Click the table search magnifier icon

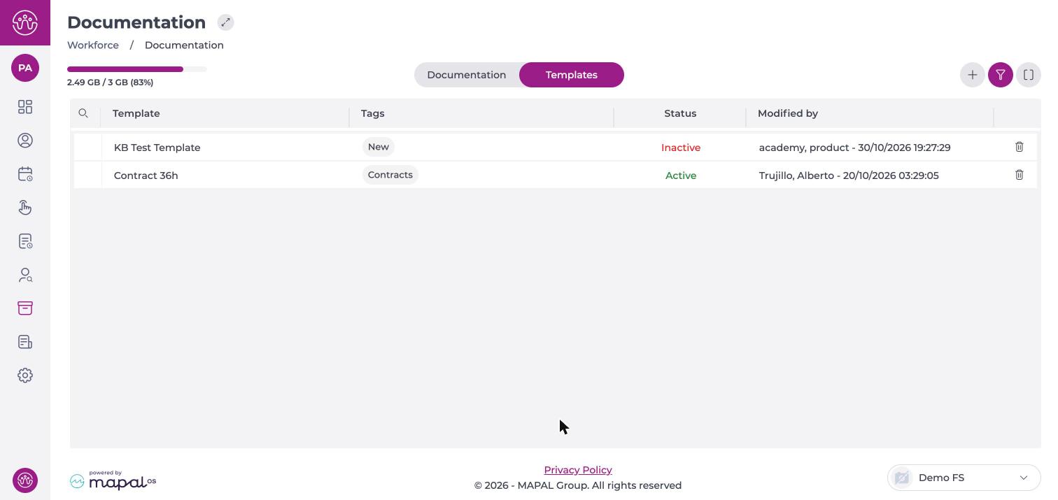point(83,113)
